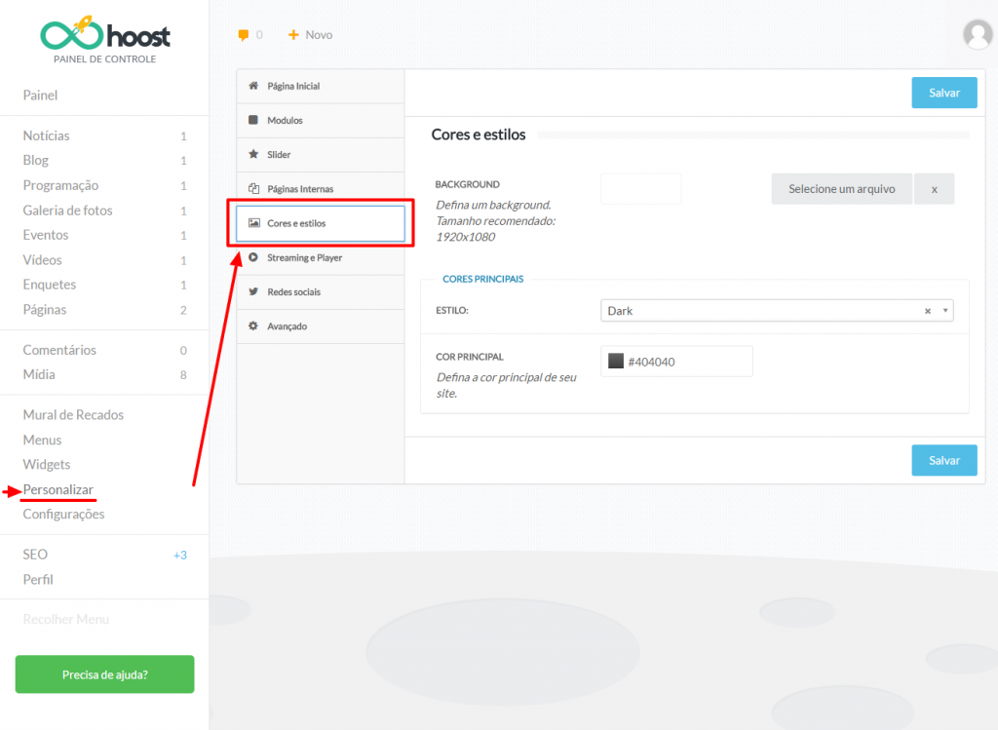Click the green Precisa de ajuda button
998x730 pixels.
click(x=104, y=673)
